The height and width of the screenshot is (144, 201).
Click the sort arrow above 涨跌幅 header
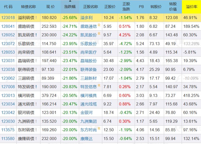pos(70,2)
